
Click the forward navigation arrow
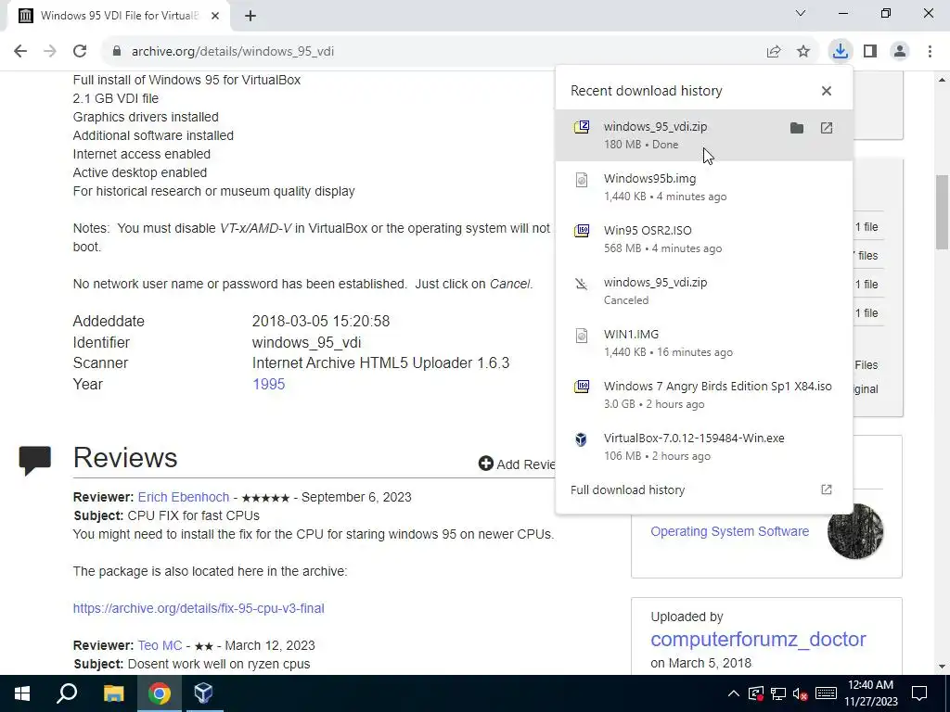pyautogui.click(x=50, y=52)
